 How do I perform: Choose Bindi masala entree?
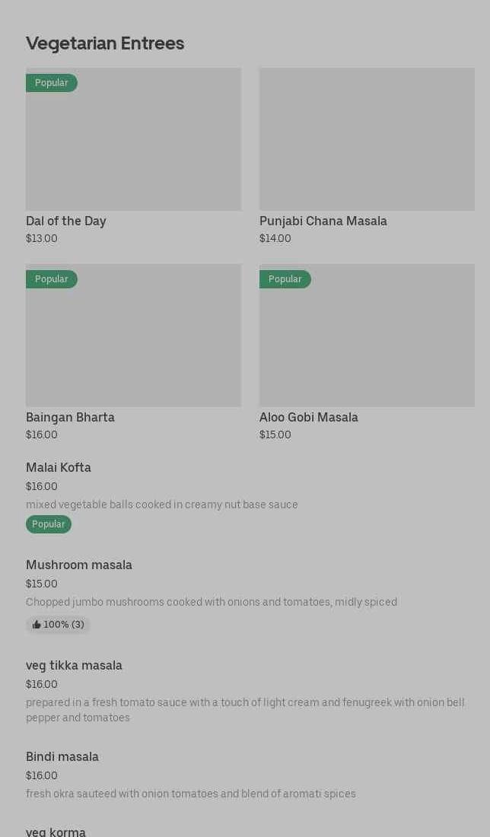pyautogui.click(x=62, y=757)
